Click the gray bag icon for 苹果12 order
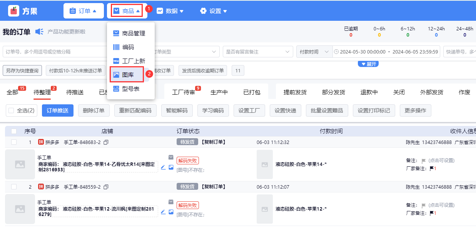Viewport: 476px width, 246px height. 171,202
